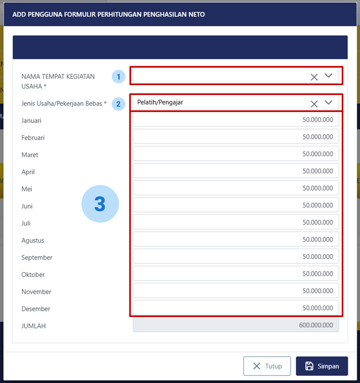Click the Desember amount field

(x=236, y=308)
